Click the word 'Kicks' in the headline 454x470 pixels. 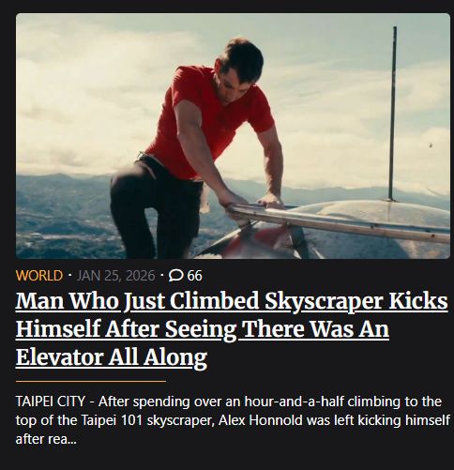tap(418, 301)
